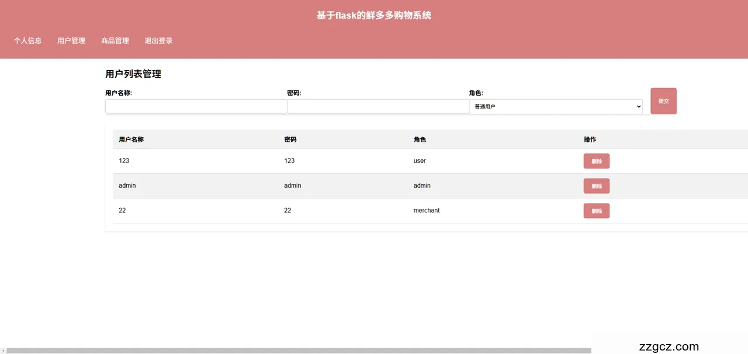Click 删除 in the admin row
Image resolution: width=748 pixels, height=354 pixels.
coord(596,186)
